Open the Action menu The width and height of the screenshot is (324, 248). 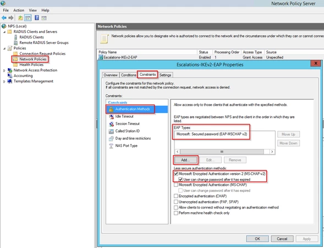tap(19, 10)
